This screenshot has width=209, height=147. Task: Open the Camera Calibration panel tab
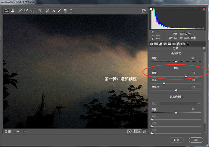[x=183, y=44]
